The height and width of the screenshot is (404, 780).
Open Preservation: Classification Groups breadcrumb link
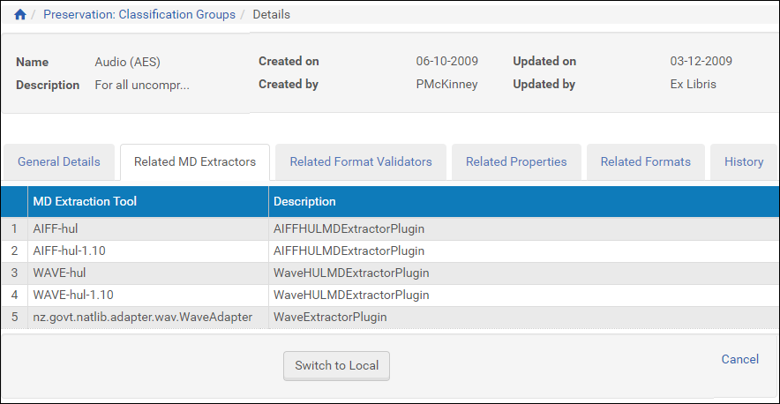point(139,15)
